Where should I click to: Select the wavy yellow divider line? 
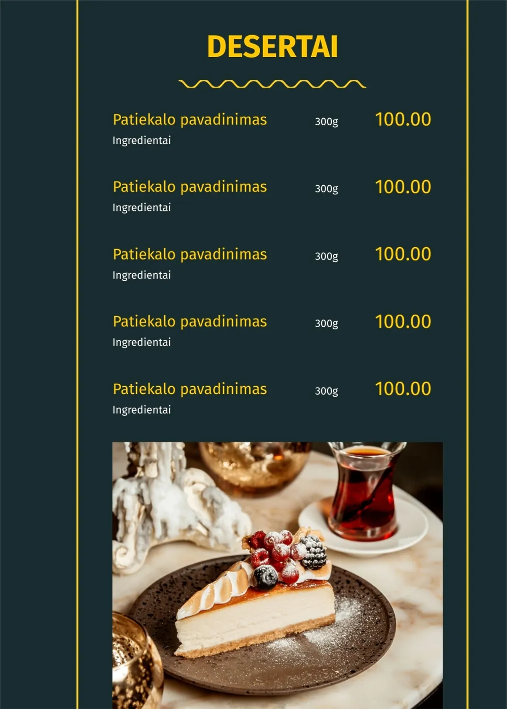tap(272, 84)
